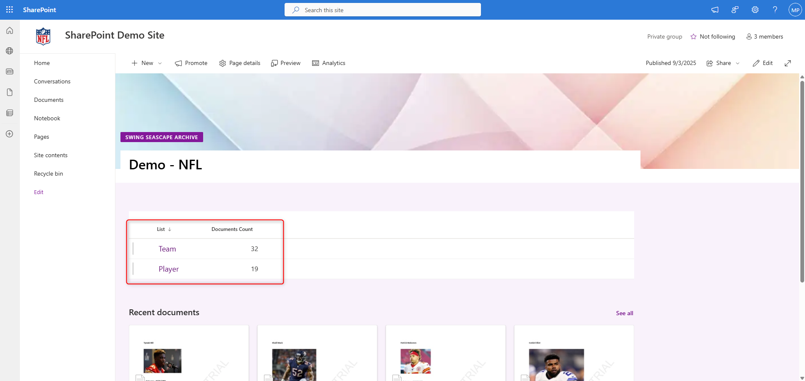
Task: Click the megaphone announcements icon in header
Action: [x=714, y=10]
